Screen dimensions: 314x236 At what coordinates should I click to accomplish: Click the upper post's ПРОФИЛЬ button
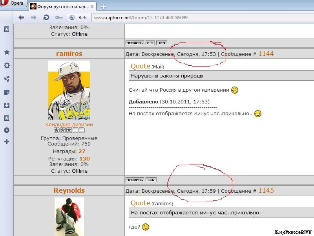pyautogui.click(x=135, y=43)
